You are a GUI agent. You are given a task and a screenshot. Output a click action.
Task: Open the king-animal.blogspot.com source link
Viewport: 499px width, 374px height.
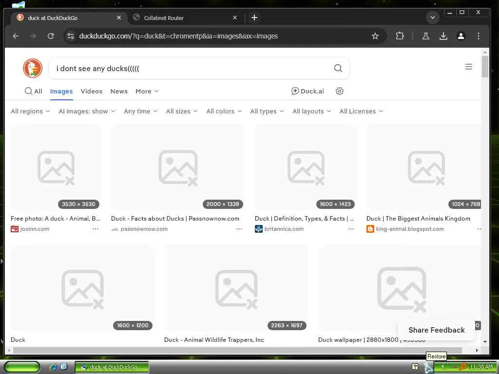tap(410, 229)
